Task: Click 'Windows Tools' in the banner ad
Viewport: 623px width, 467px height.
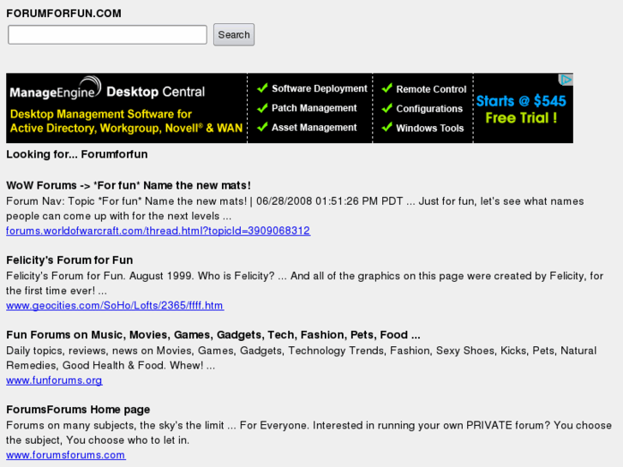Action: (429, 129)
